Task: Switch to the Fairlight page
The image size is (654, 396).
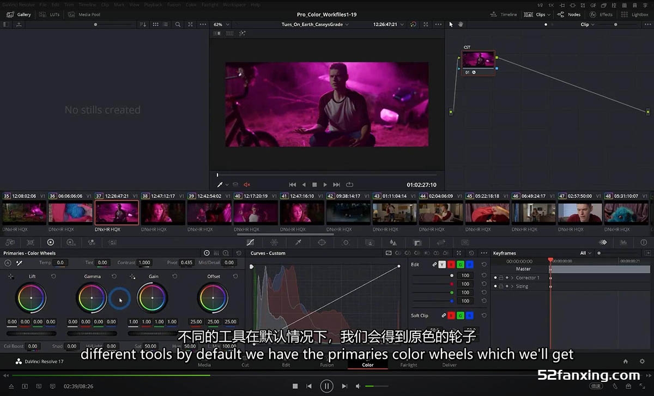Action: (x=409, y=365)
